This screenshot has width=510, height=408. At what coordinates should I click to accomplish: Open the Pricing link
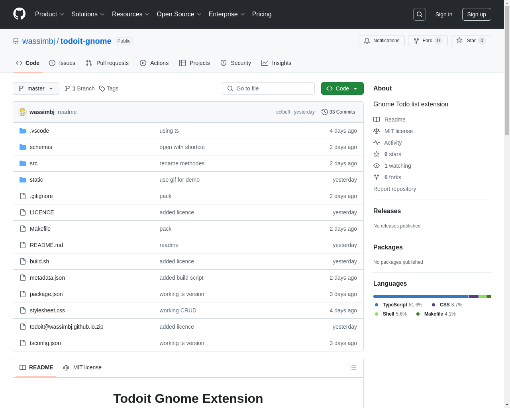[x=262, y=14]
